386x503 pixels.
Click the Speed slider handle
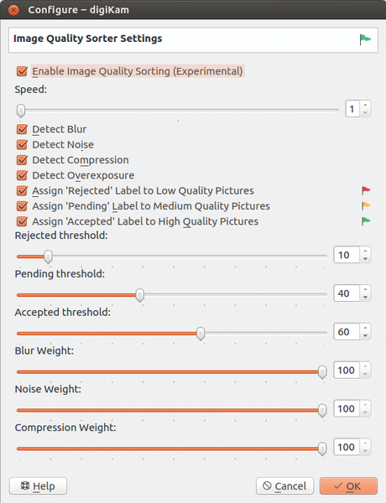(x=21, y=111)
